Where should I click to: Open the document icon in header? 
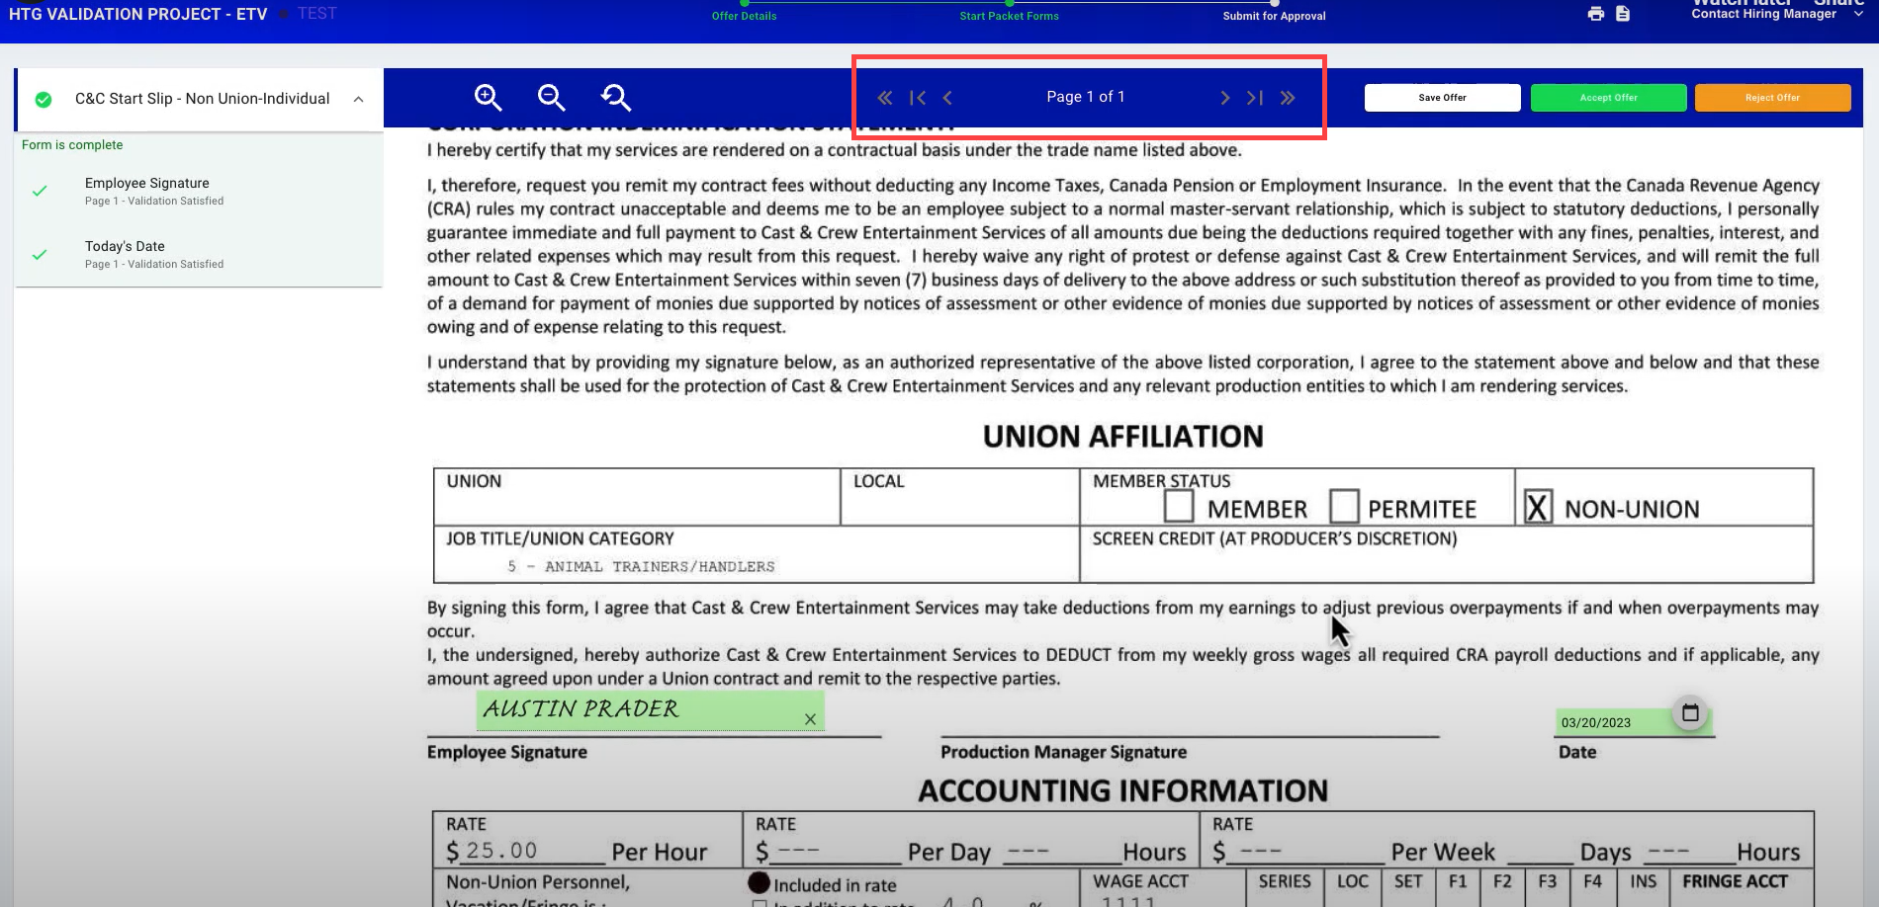point(1623,14)
